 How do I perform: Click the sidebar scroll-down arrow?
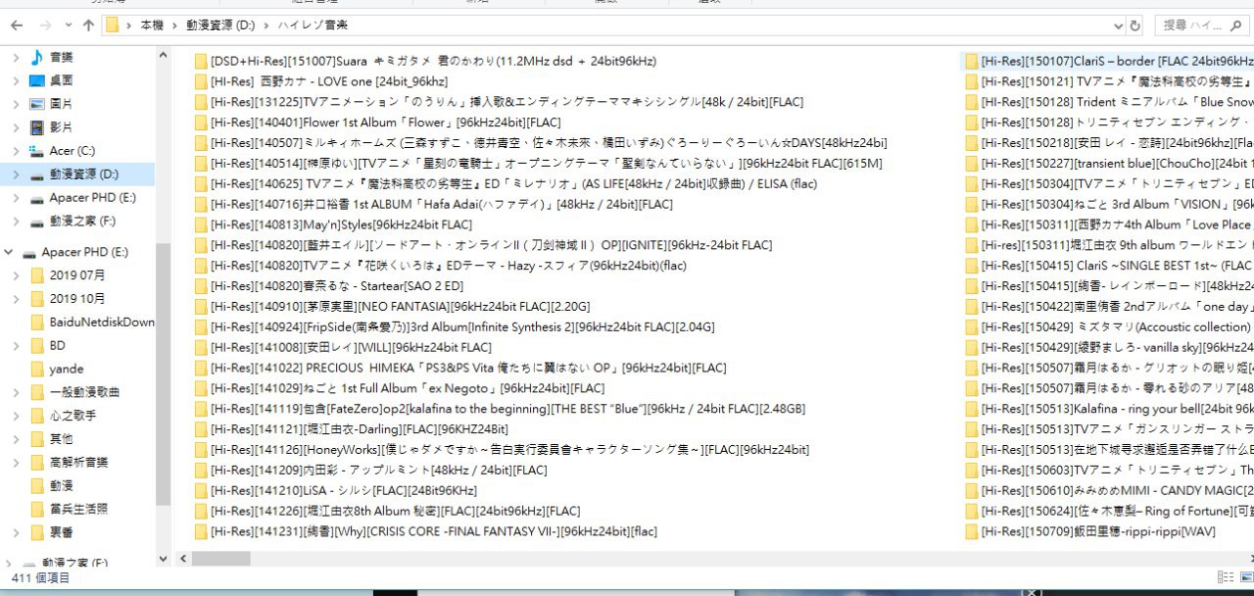pyautogui.click(x=164, y=559)
